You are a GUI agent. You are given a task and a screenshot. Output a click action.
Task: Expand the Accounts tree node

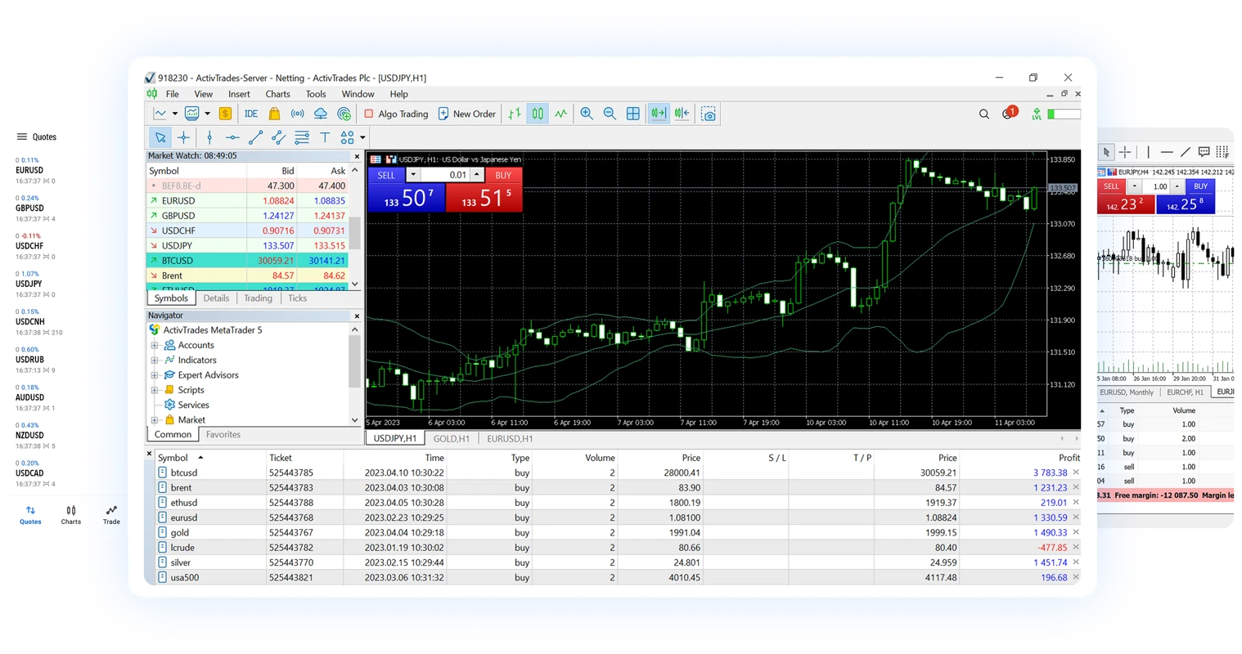point(154,345)
